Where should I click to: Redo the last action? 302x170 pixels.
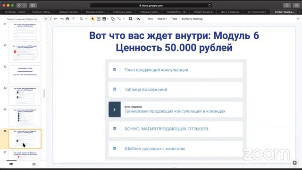click(x=62, y=19)
